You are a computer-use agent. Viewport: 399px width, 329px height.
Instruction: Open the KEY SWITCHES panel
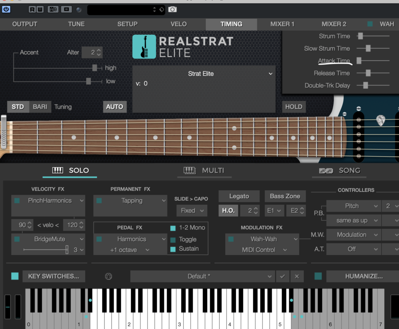point(53,276)
